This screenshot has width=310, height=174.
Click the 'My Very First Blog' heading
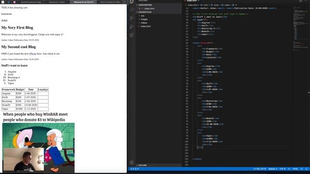click(17, 28)
